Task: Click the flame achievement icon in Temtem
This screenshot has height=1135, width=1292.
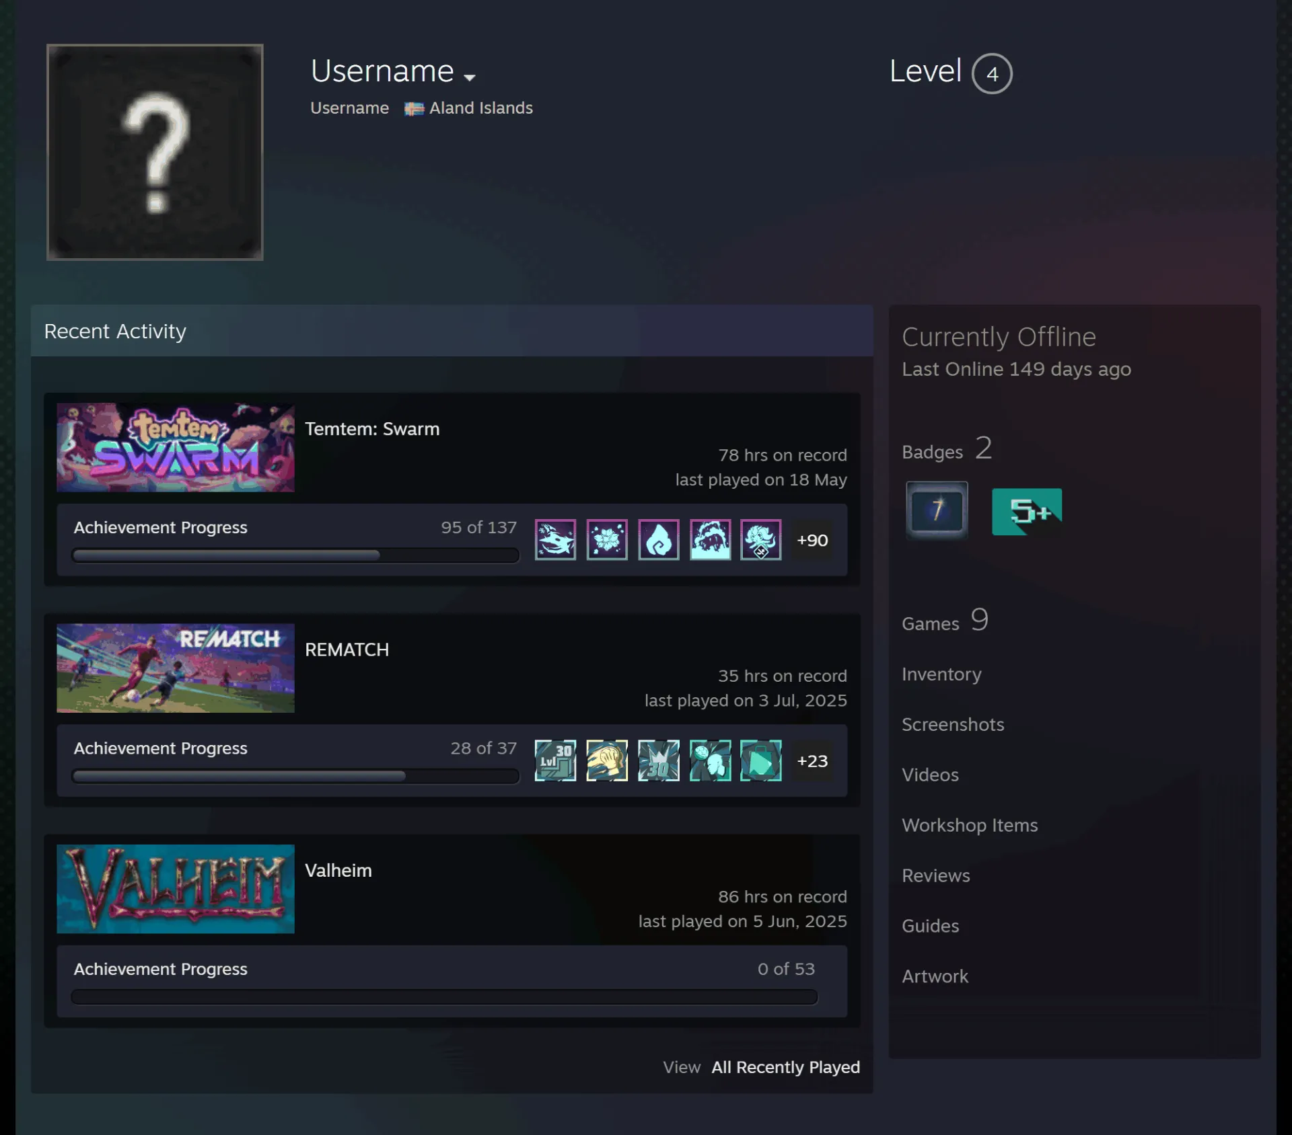Action: click(x=659, y=539)
